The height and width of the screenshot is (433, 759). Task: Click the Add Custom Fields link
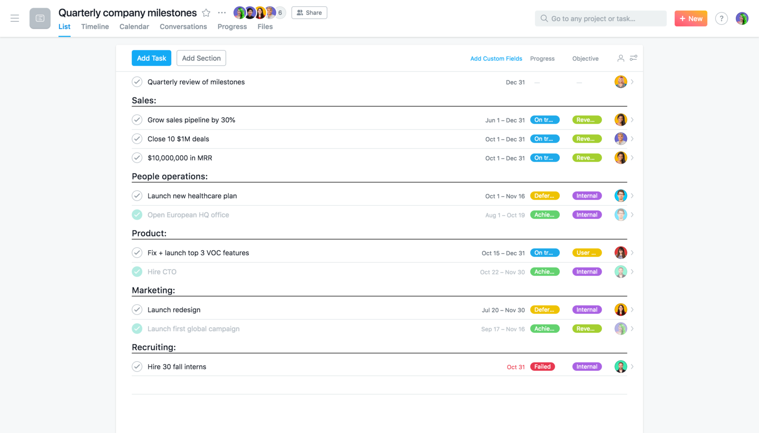tap(496, 58)
